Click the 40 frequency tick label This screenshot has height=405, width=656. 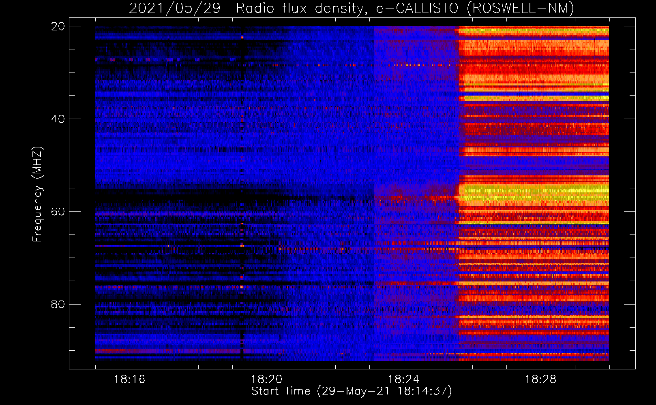click(x=58, y=119)
